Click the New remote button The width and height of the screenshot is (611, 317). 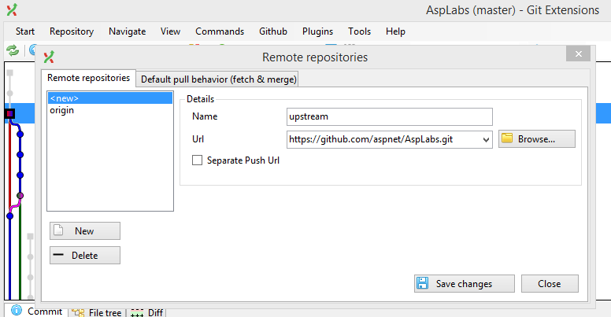pos(85,231)
